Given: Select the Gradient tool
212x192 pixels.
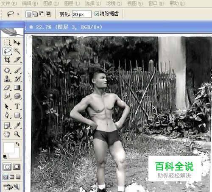Looking at the screenshot, I should pyautogui.click(x=17, y=88).
